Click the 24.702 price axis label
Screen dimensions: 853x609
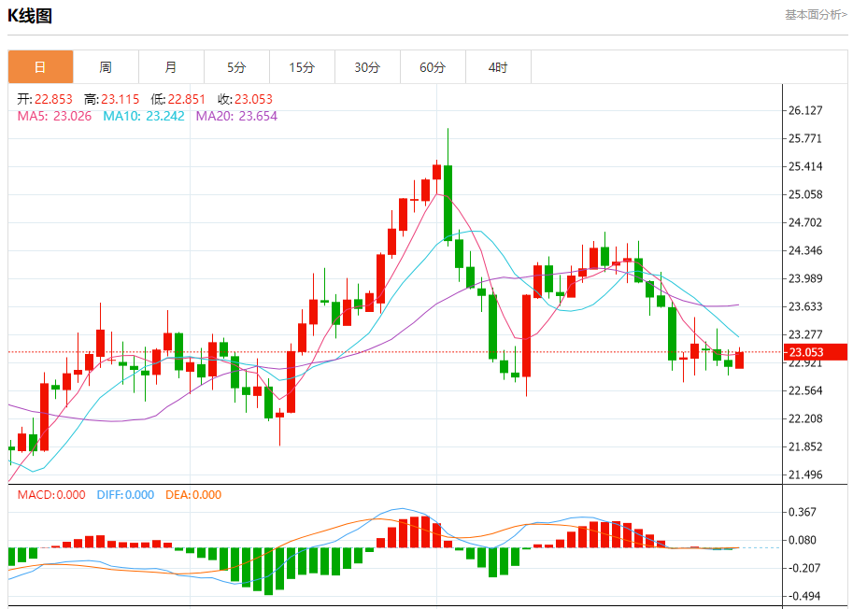[805, 222]
